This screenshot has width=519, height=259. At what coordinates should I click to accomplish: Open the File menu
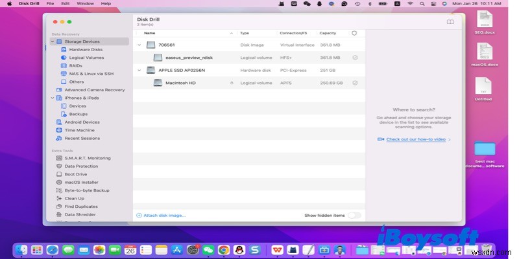pos(50,4)
